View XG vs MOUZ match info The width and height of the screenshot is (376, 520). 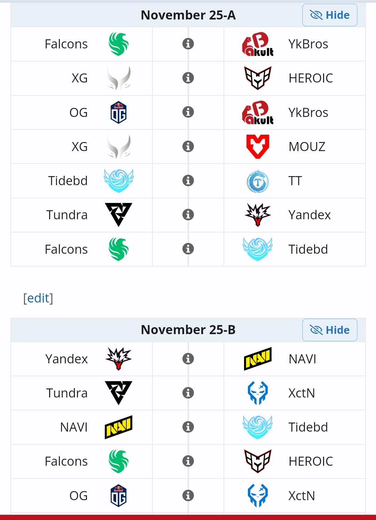188,146
